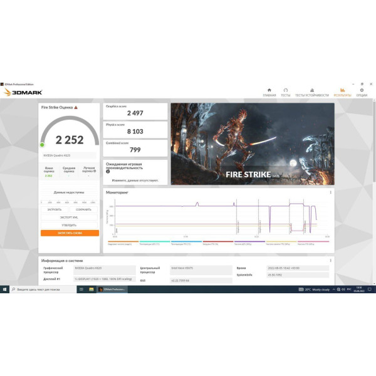
Task: Click the network icon in system tray
Action: point(338,290)
